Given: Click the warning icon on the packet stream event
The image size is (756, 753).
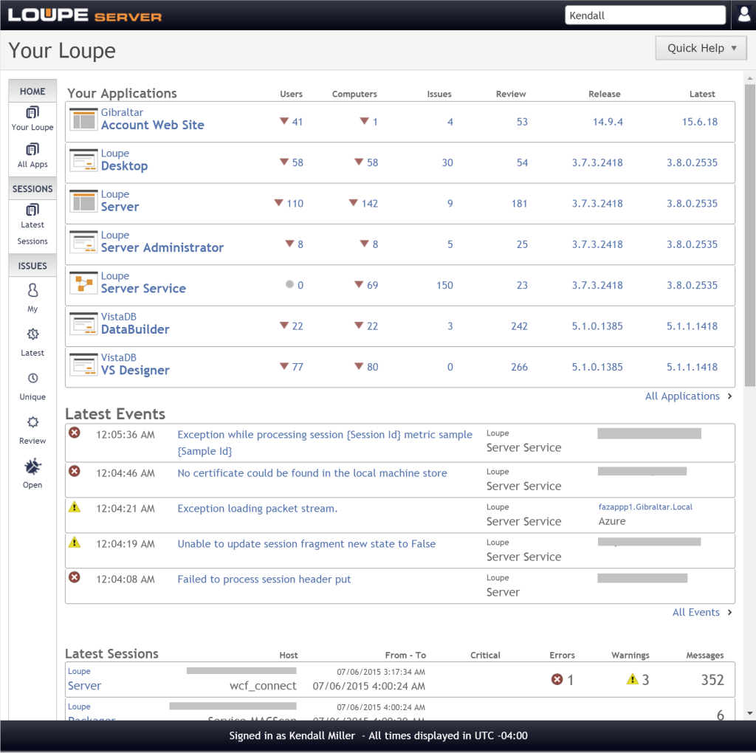Looking at the screenshot, I should pos(74,507).
